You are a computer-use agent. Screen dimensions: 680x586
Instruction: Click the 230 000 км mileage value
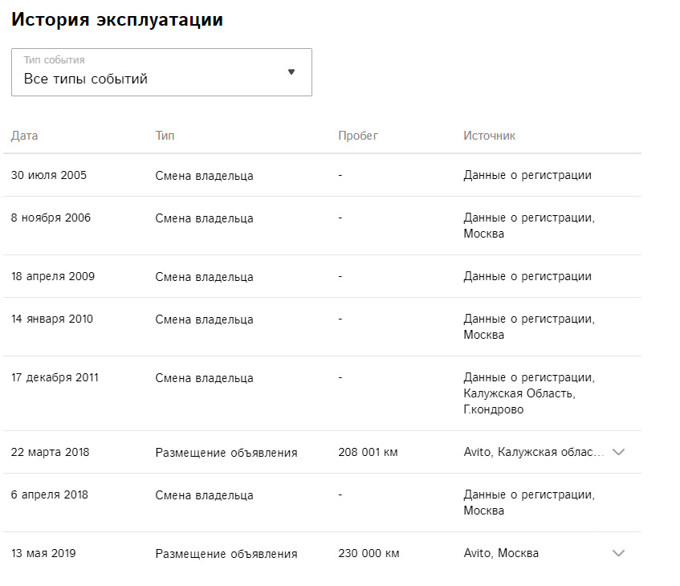pos(369,554)
